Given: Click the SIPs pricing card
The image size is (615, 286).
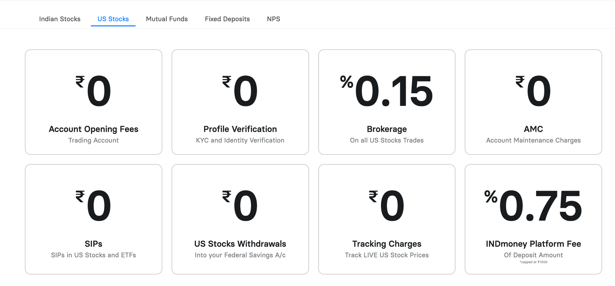Looking at the screenshot, I should tap(93, 219).
